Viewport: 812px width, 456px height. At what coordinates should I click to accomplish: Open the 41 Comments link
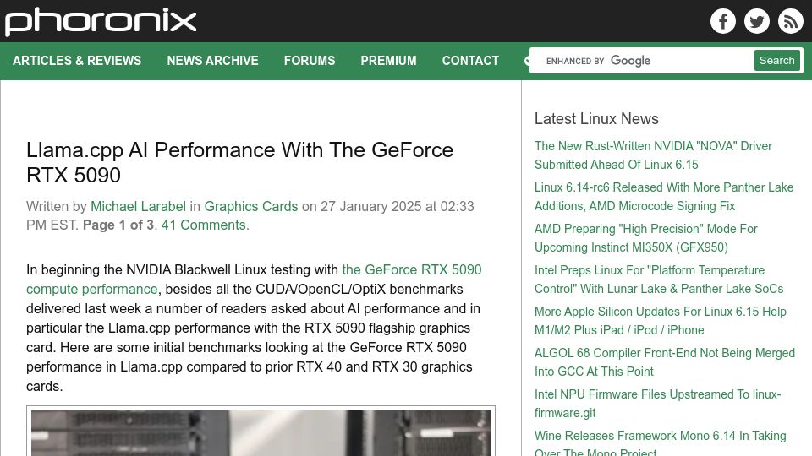coord(205,225)
